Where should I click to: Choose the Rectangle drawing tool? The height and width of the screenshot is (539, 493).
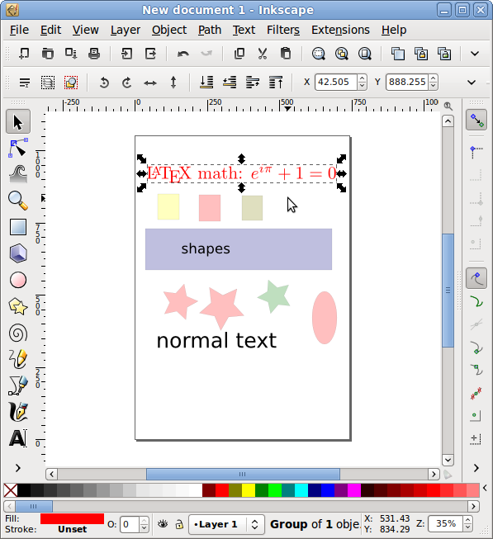(18, 227)
